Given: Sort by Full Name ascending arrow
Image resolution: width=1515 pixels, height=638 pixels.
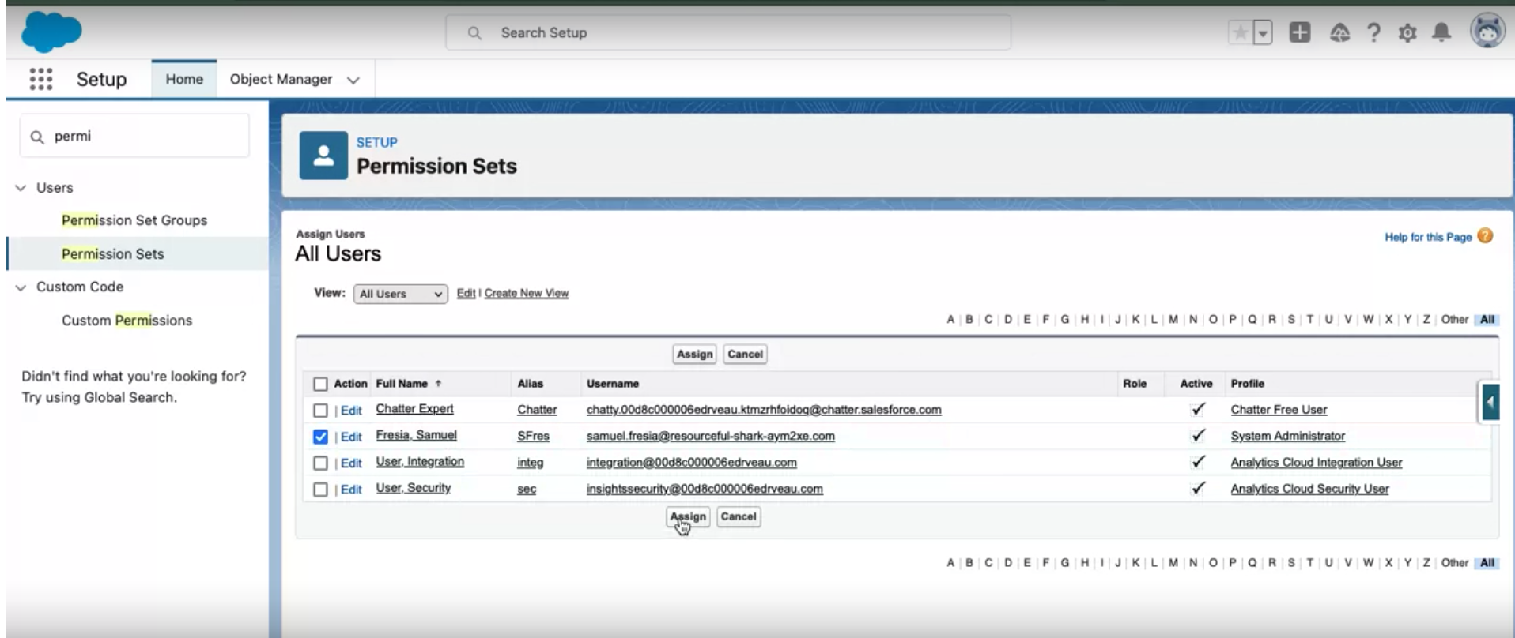Looking at the screenshot, I should [x=438, y=384].
